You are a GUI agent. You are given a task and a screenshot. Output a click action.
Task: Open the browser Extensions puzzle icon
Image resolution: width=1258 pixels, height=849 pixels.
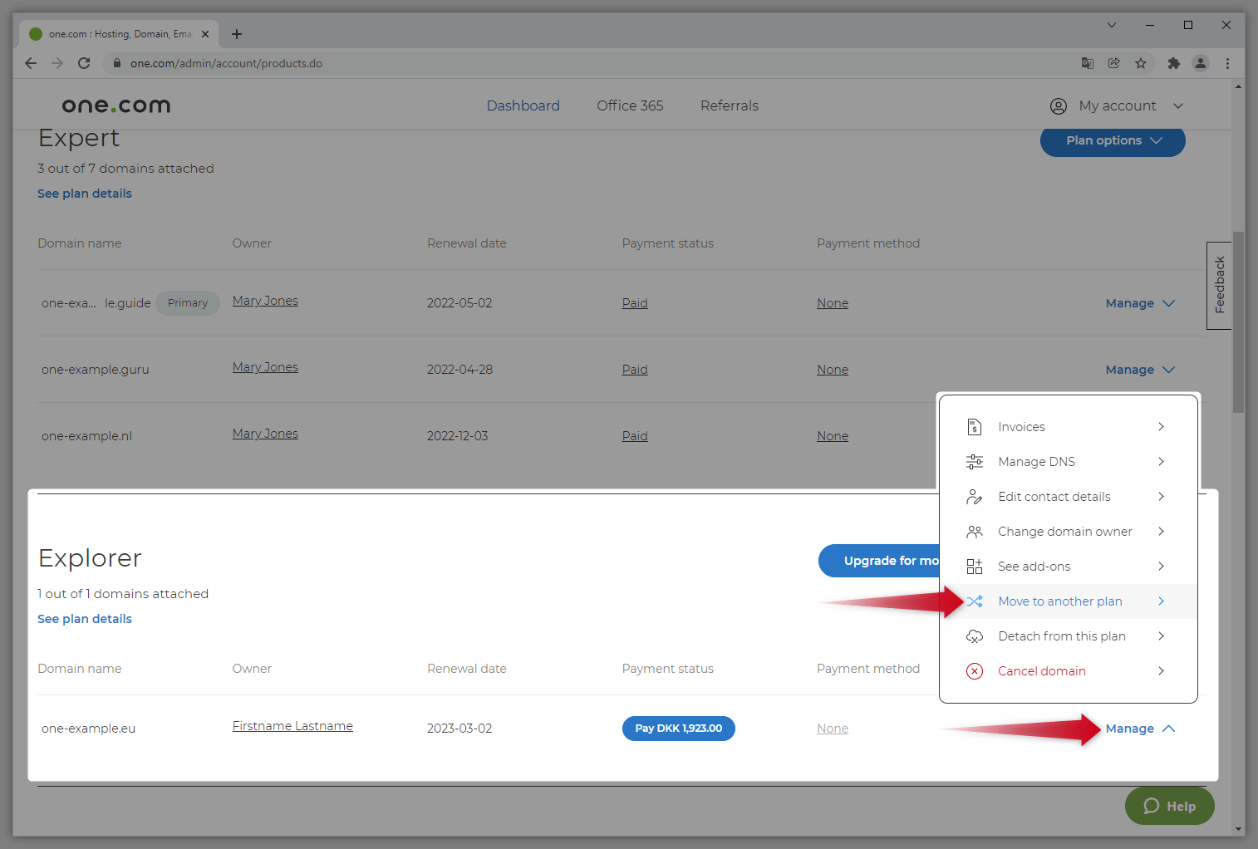click(x=1174, y=63)
